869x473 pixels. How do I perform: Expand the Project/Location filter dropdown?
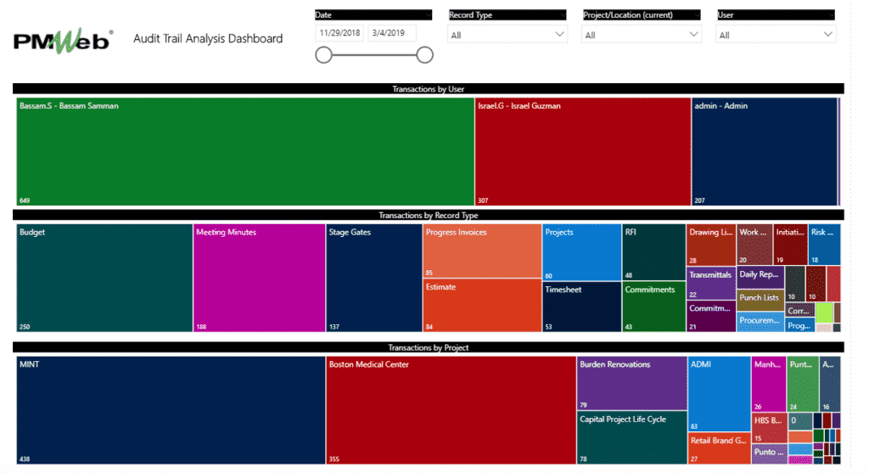coord(641,35)
